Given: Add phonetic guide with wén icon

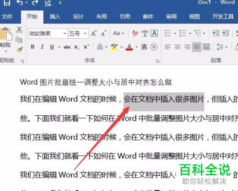Looking at the screenshot, I should (x=145, y=33).
